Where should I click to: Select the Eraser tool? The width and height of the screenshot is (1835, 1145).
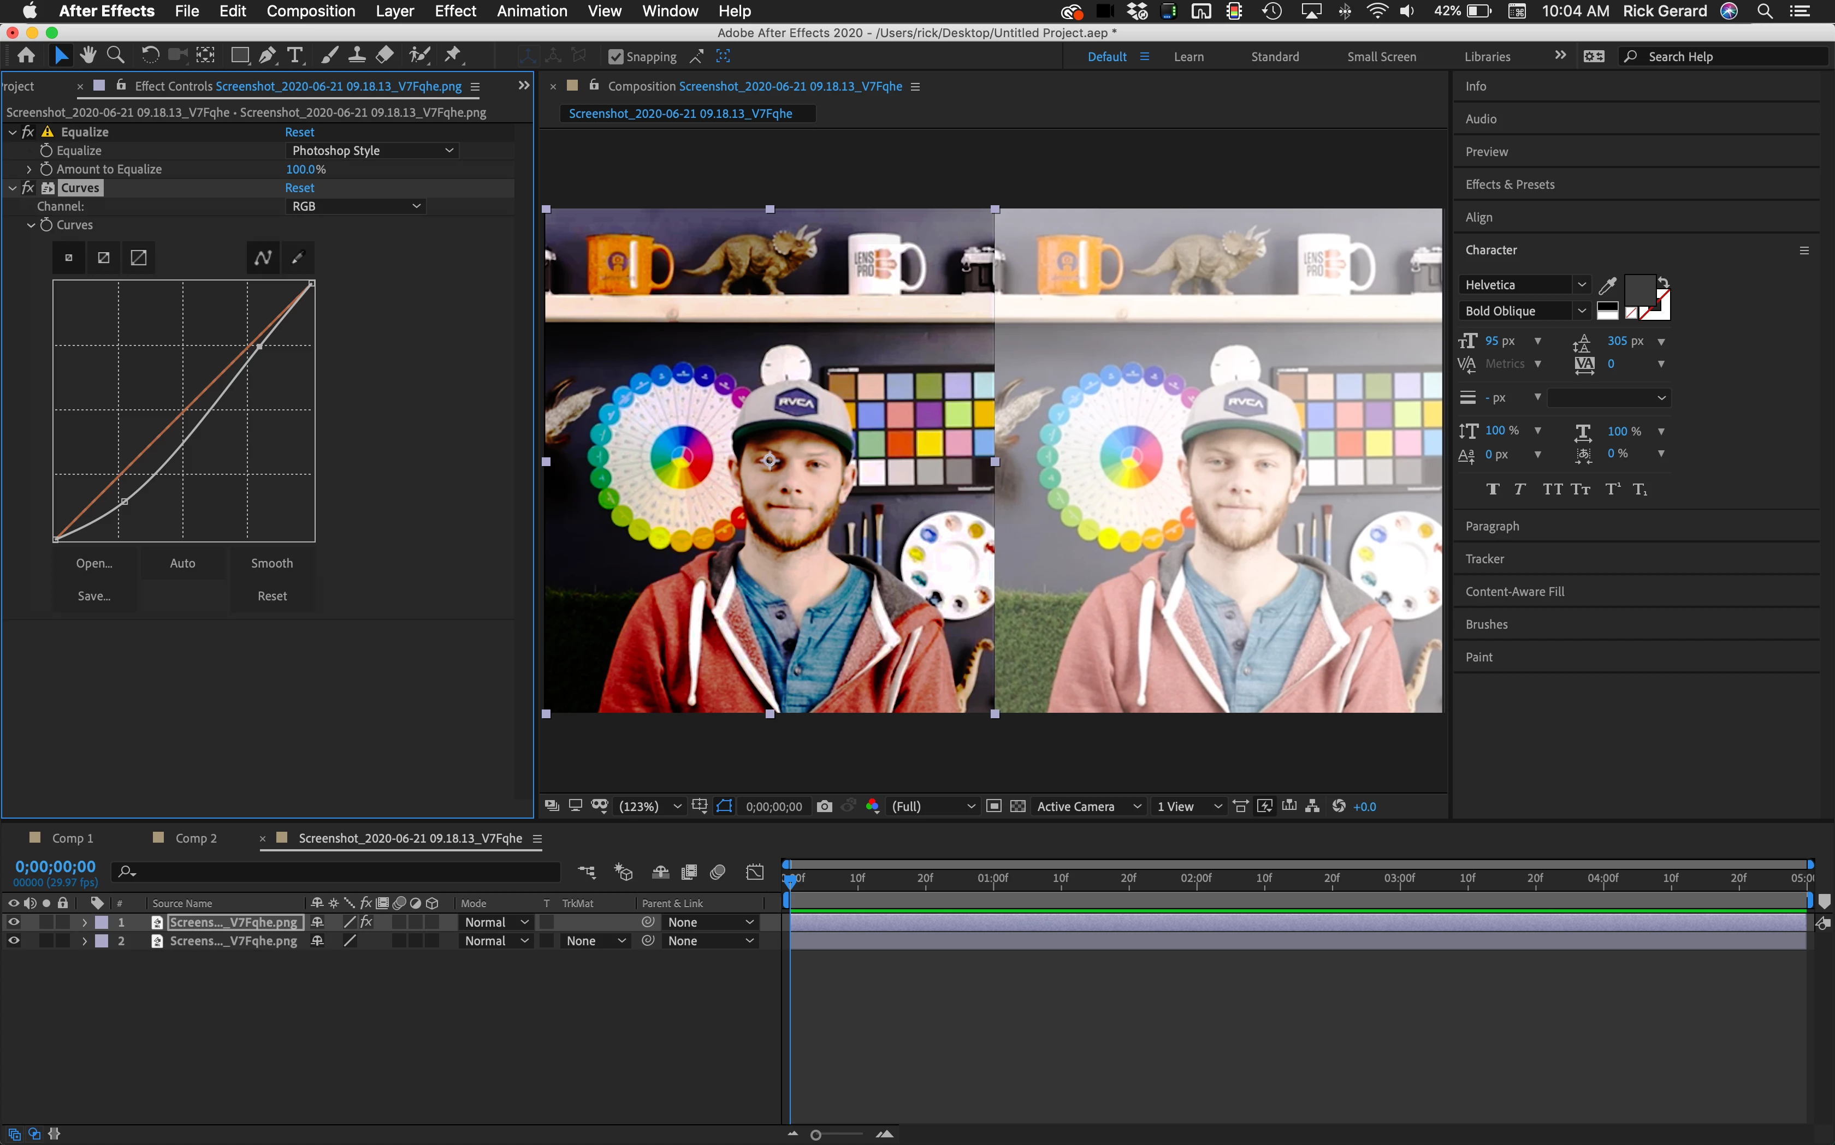[385, 55]
